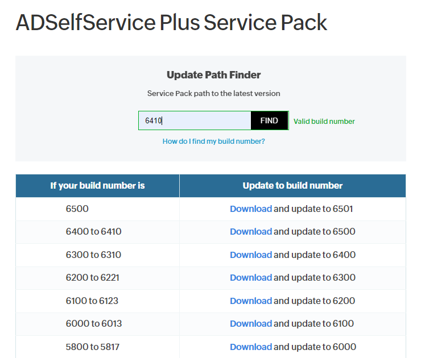
Task: Download the update to build 6200
Action: (x=250, y=301)
